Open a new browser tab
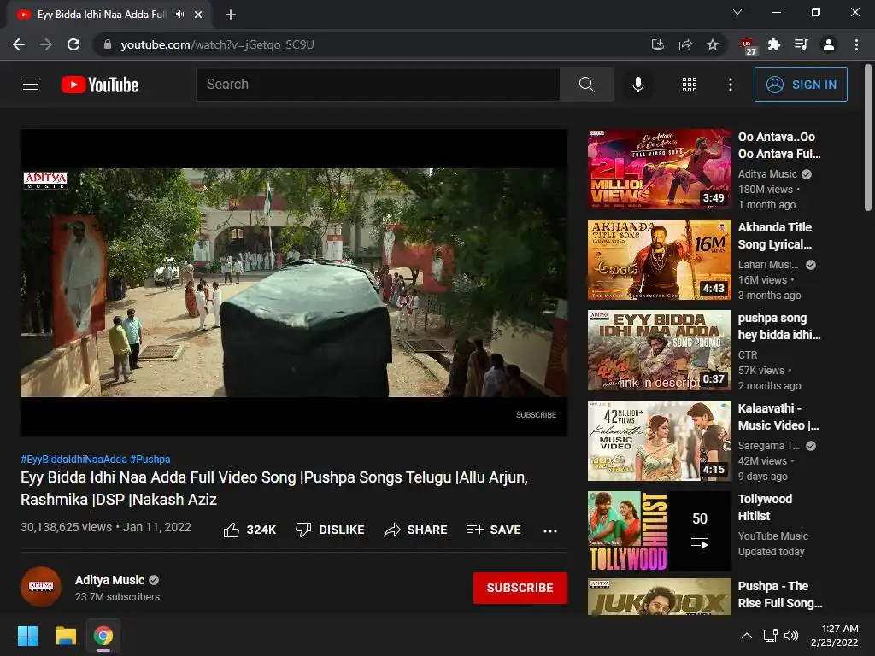Viewport: 875px width, 656px height. 231,15
